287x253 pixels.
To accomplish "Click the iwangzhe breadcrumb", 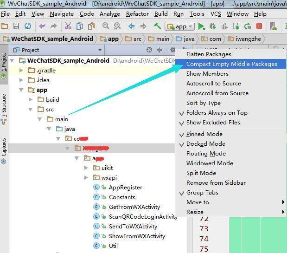I will (244, 39).
